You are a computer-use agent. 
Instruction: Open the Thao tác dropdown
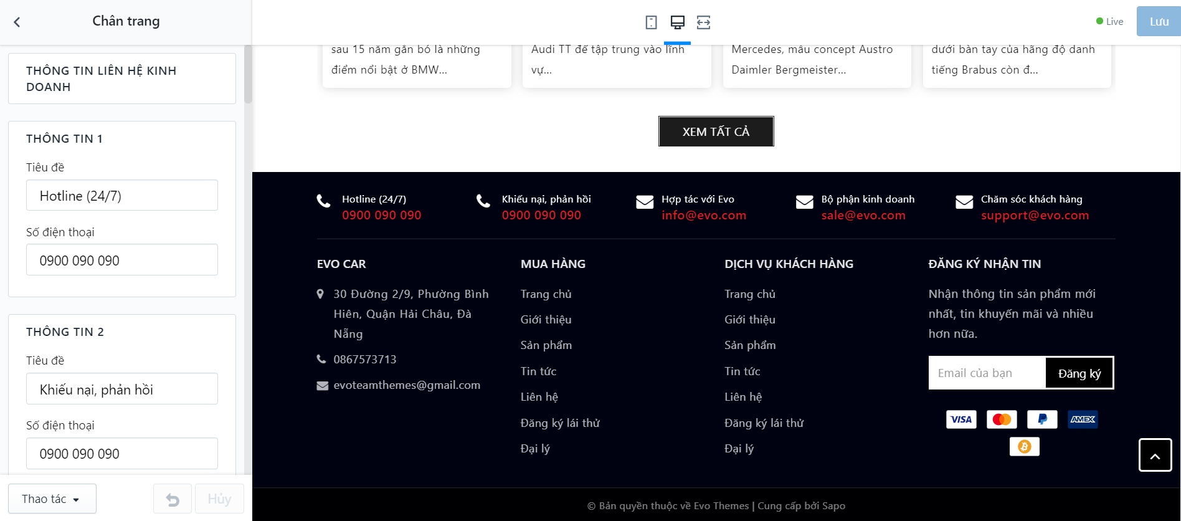[x=52, y=499]
